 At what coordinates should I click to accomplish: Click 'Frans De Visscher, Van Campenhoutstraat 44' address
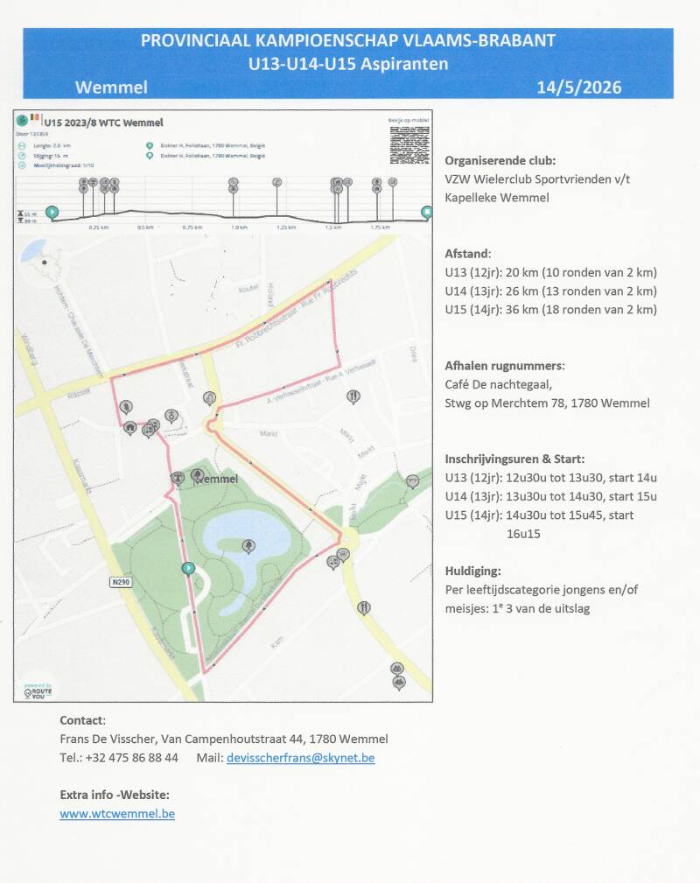coord(181,739)
